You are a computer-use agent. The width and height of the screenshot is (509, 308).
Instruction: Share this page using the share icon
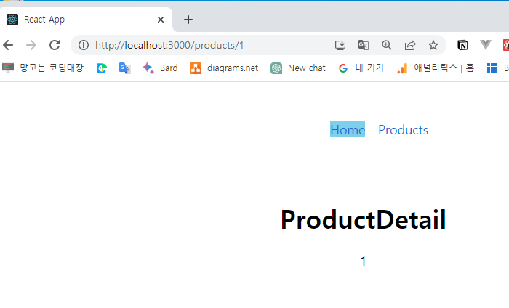410,45
